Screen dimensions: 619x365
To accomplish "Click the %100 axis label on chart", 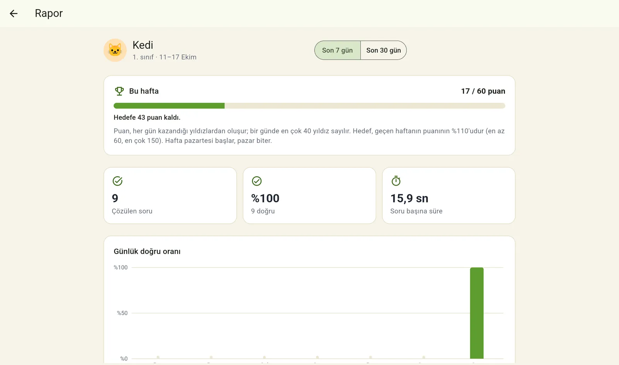I will (x=120, y=267).
